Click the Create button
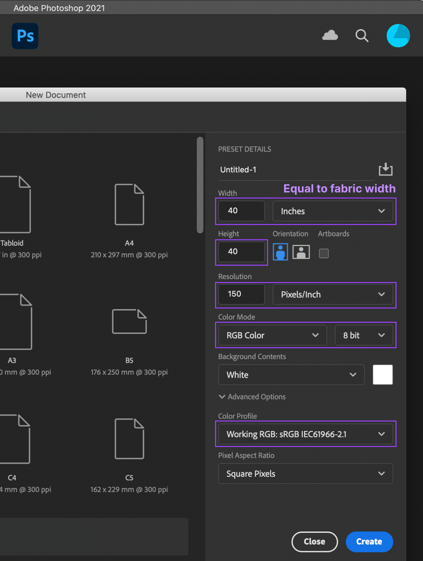The image size is (423, 561). 369,542
